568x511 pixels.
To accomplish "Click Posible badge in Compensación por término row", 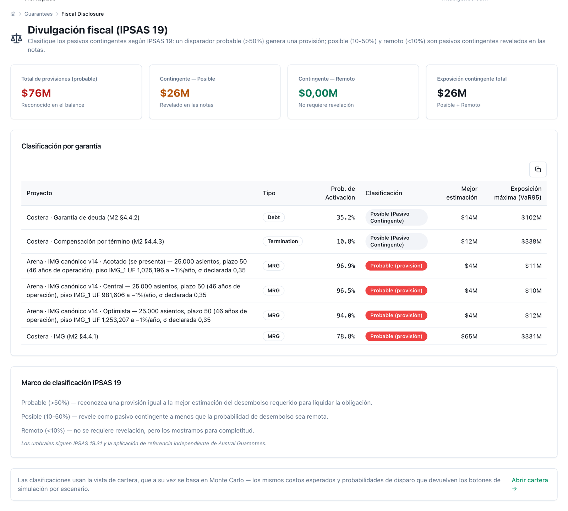I will 397,241.
